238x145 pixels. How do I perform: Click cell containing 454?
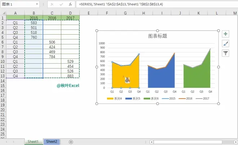pos(70,66)
